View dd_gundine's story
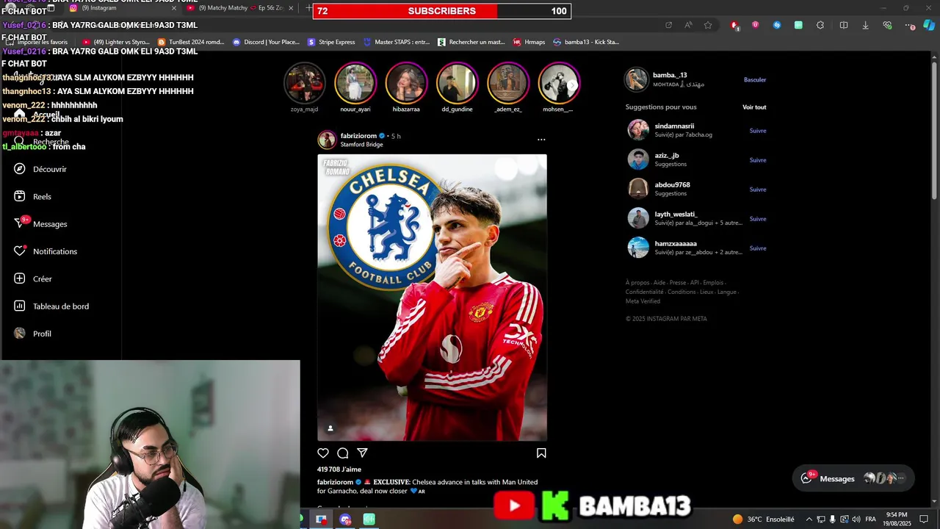The width and height of the screenshot is (940, 529). click(457, 83)
